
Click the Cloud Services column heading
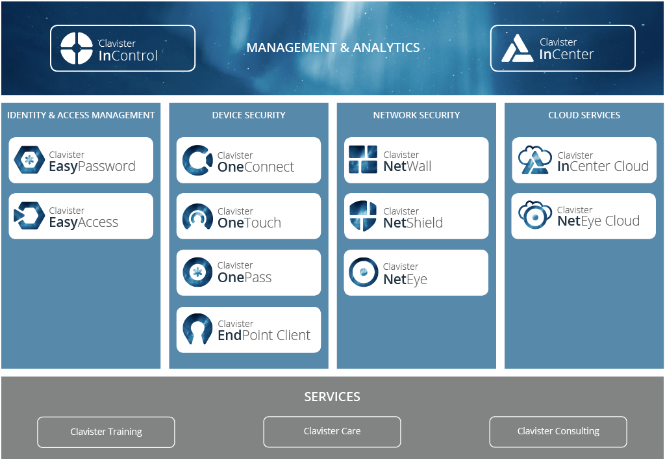[584, 115]
